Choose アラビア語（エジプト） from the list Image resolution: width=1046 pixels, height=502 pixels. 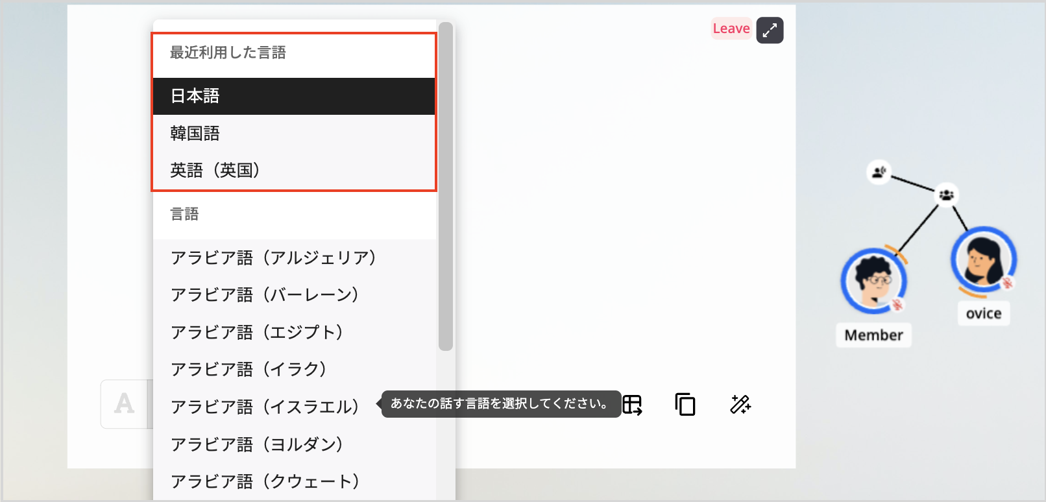tap(294, 332)
